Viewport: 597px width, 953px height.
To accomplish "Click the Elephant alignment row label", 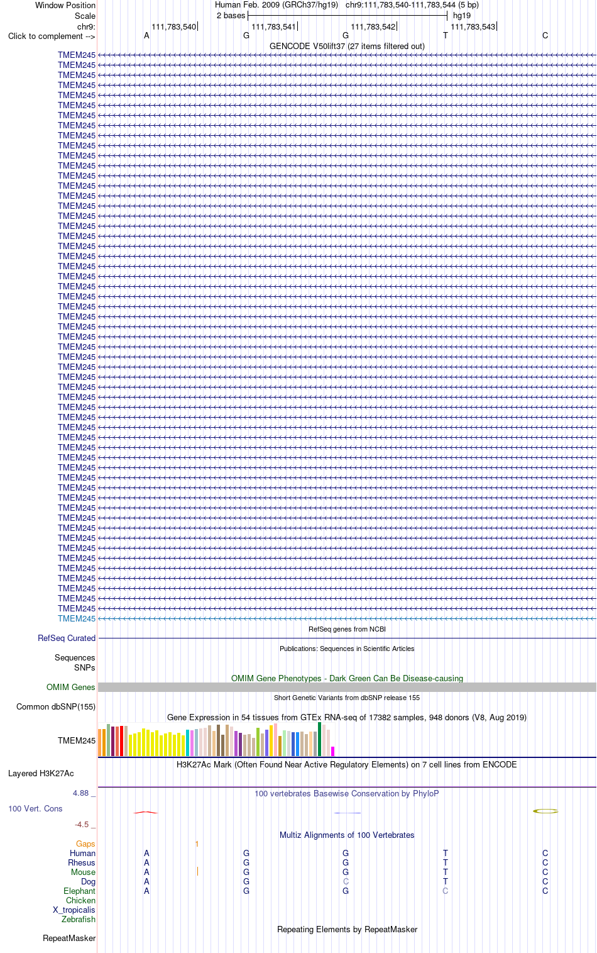I will [79, 891].
